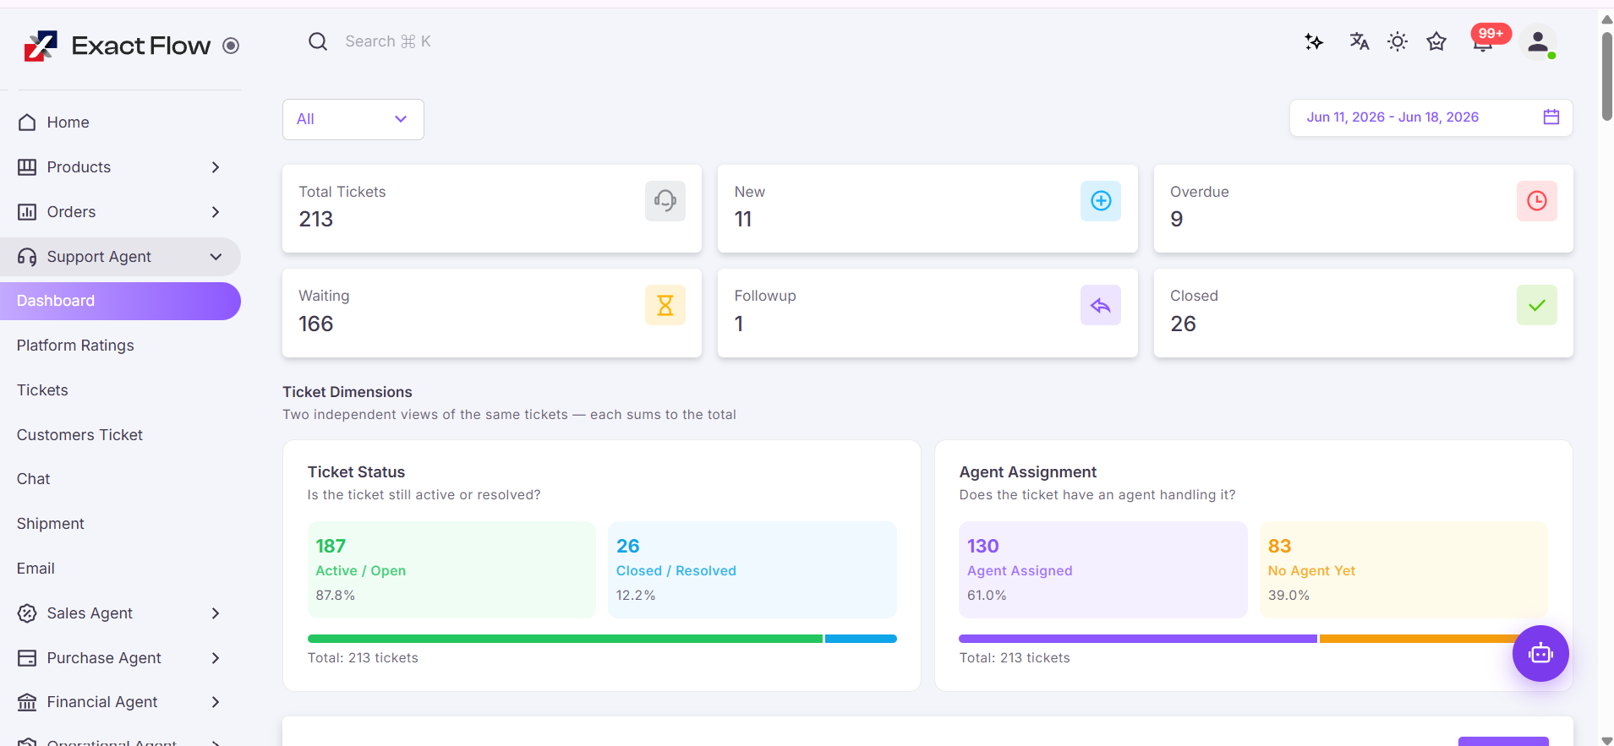Click the purple Agent Assigned progress segment
The width and height of the screenshot is (1614, 746).
point(1138,639)
